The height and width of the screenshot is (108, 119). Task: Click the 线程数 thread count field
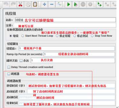tap(67, 48)
